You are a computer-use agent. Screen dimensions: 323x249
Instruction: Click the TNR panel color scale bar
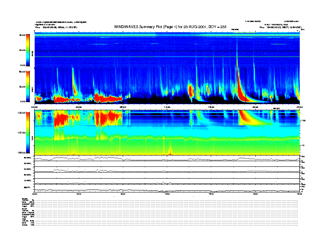(x=28, y=133)
